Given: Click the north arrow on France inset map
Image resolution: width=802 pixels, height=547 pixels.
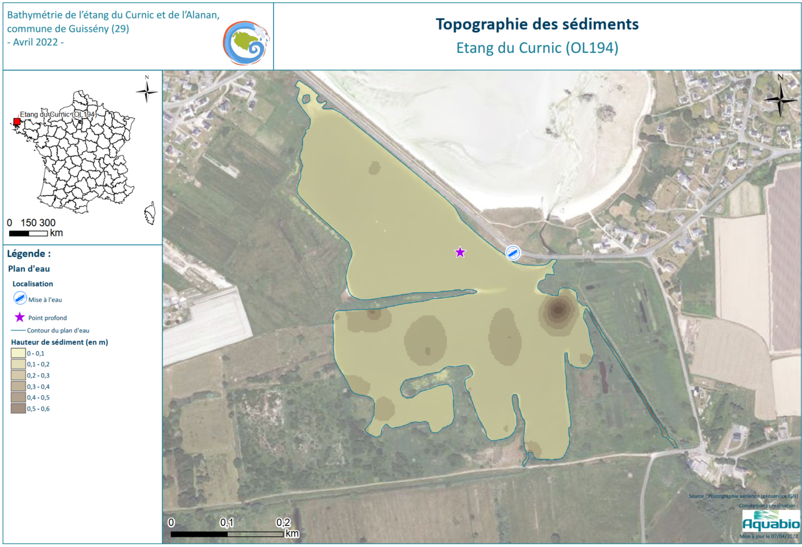Looking at the screenshot, I should [x=147, y=90].
